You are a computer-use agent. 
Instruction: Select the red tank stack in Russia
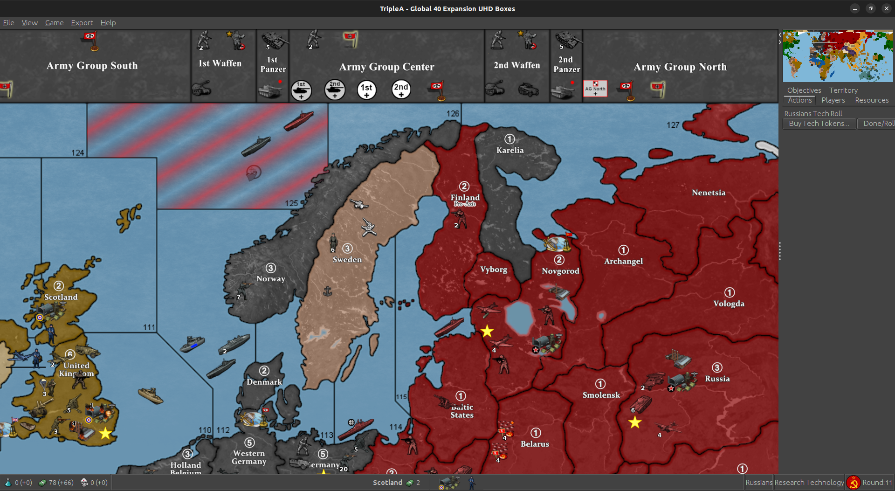pos(640,403)
